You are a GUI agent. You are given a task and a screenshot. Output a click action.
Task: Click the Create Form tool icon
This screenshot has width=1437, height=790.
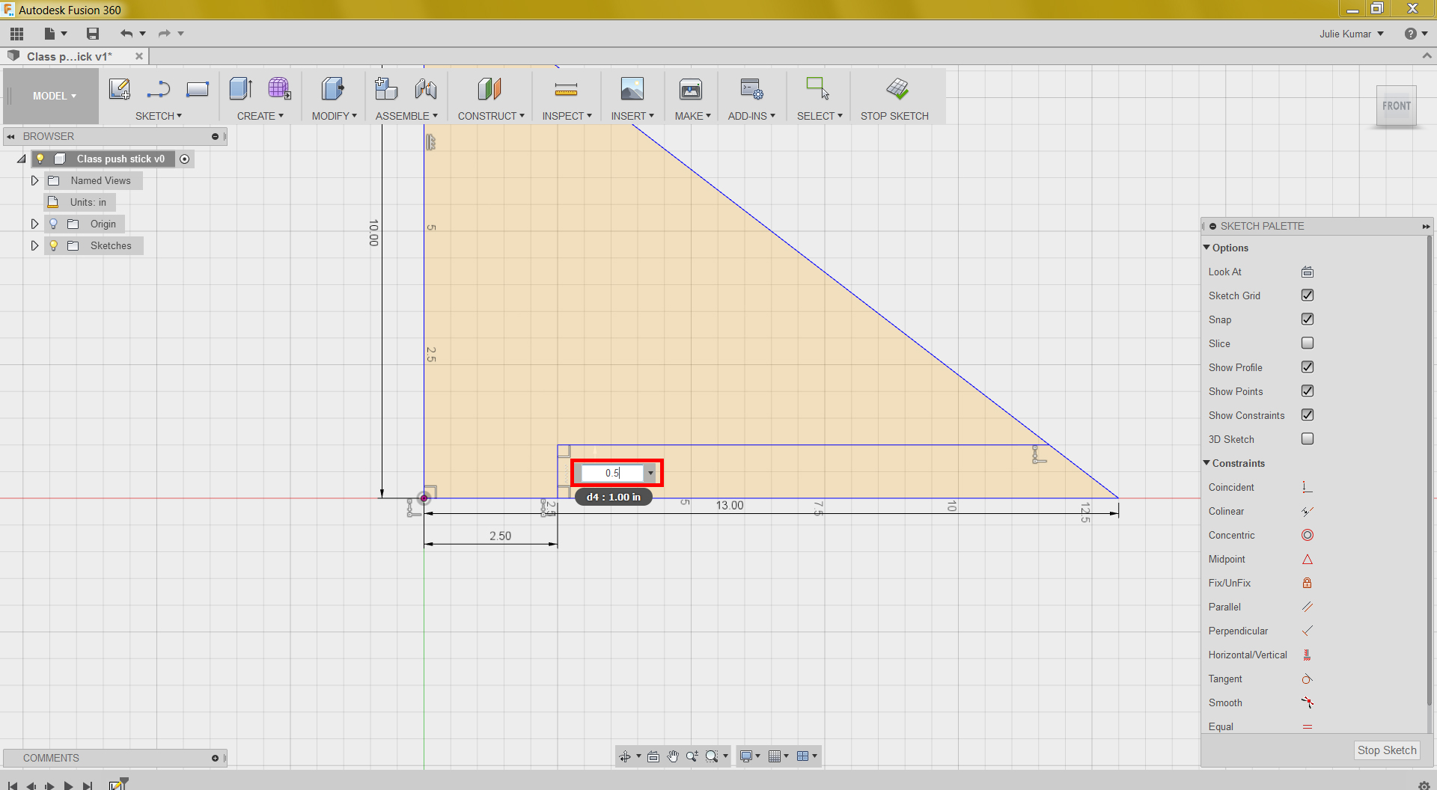[x=279, y=89]
